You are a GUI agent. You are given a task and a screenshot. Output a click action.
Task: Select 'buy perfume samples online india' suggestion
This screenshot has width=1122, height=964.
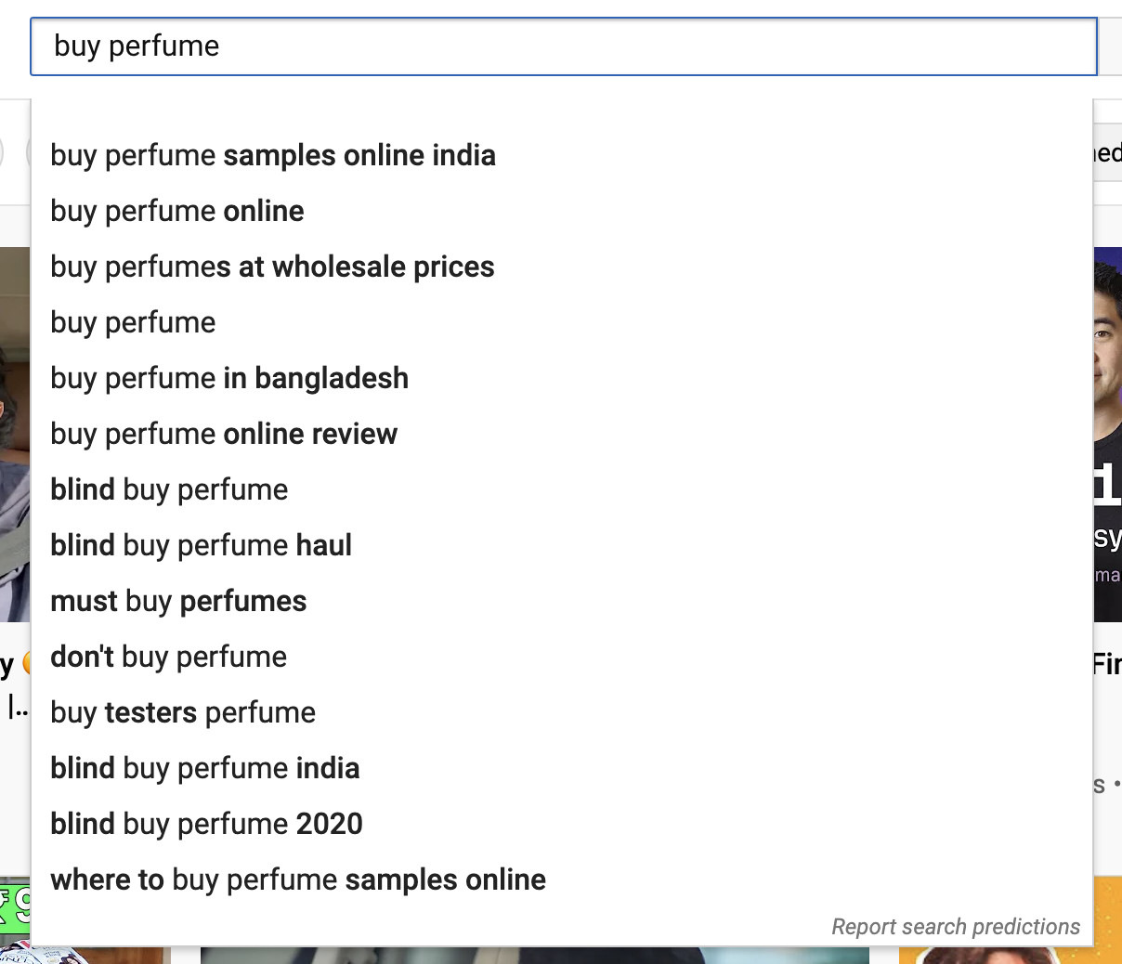(x=562, y=155)
